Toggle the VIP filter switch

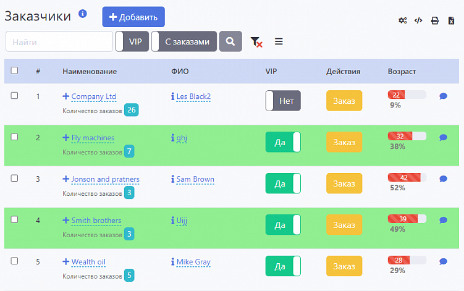pos(132,41)
